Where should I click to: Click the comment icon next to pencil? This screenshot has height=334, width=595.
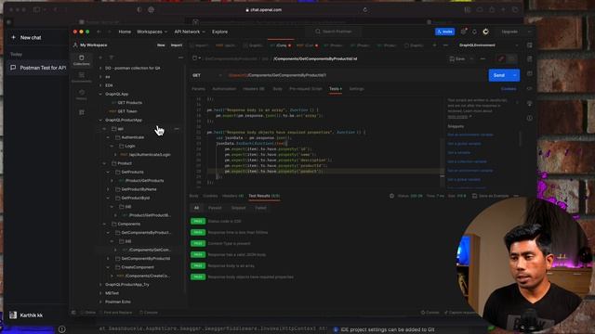pos(512,58)
